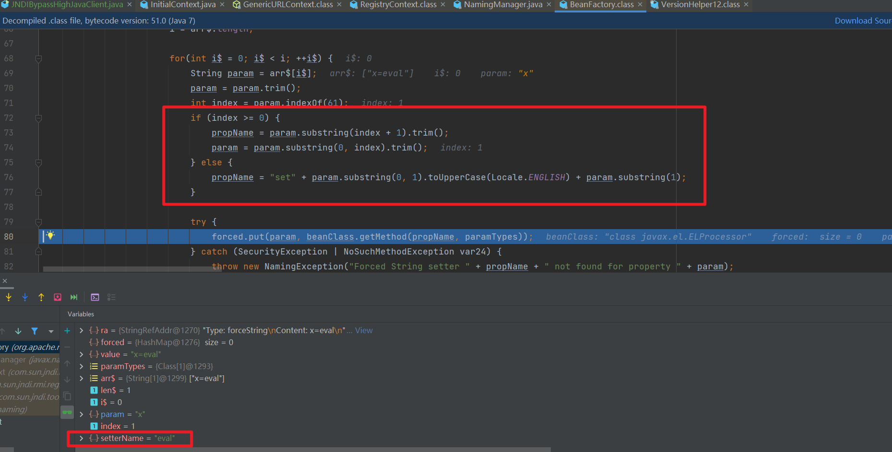The height and width of the screenshot is (452, 892).
Task: Toggle the show watches glasses icon
Action: click(67, 412)
